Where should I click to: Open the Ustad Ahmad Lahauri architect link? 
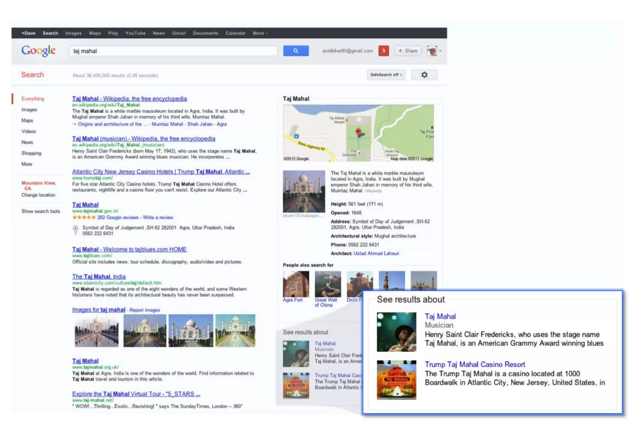[376, 253]
